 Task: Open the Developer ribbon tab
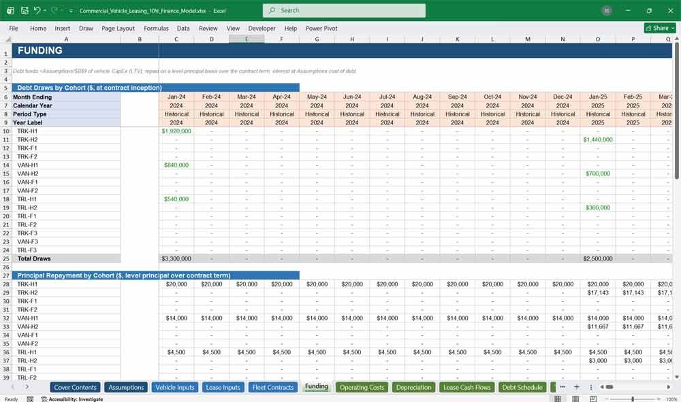click(x=262, y=28)
